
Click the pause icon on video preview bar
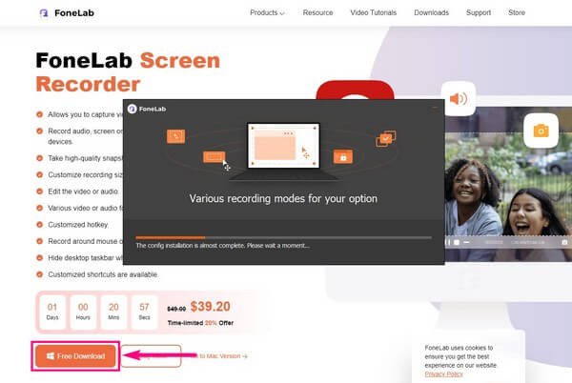[x=448, y=242]
